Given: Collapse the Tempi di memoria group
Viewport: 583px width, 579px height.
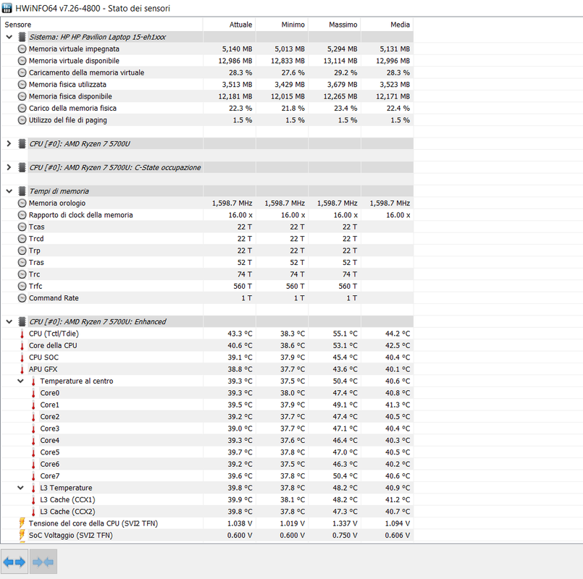Looking at the screenshot, I should pos(9,191).
